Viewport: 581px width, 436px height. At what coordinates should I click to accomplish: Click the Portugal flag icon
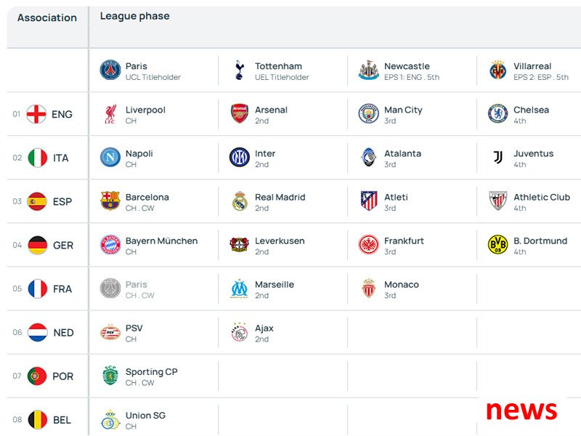coord(37,376)
